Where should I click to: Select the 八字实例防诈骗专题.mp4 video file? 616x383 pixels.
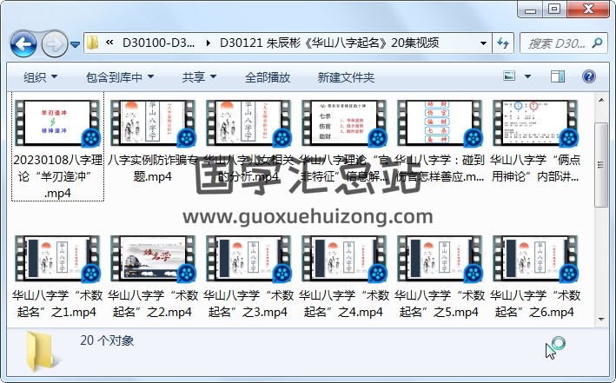pos(154,148)
